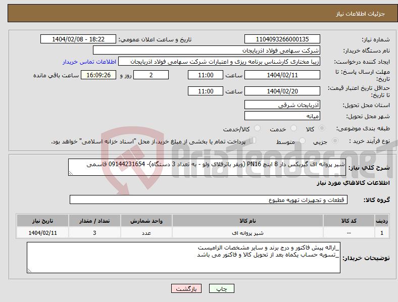Click row number 1 cell
The height and width of the screenshot is (302, 398).
tap(382, 233)
